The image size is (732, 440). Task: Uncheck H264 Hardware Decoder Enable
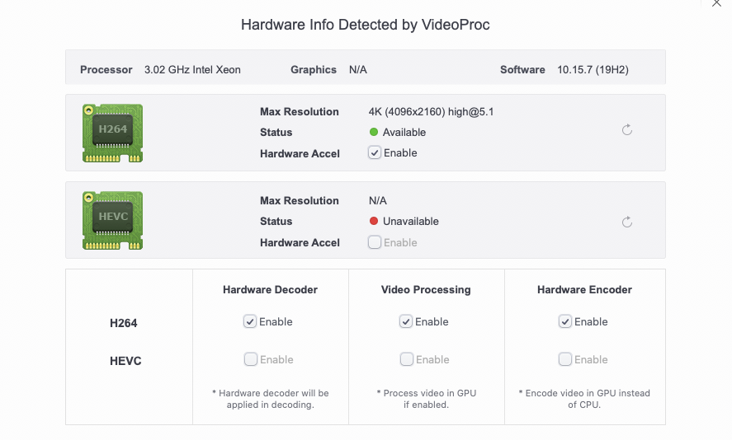point(250,321)
